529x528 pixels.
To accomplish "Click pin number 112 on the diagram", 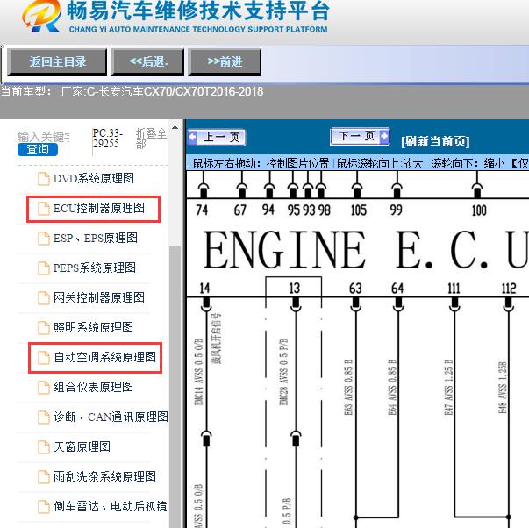I will point(509,289).
